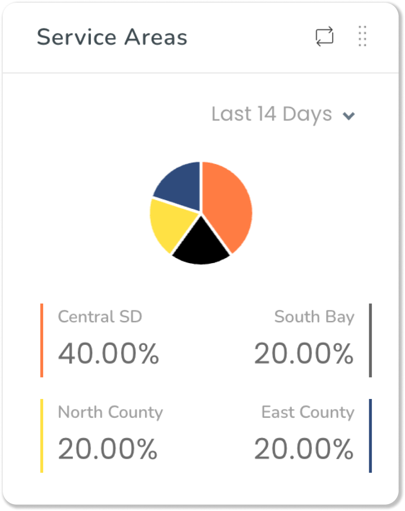
Task: Select the Central SD legend label
Action: click(x=100, y=316)
